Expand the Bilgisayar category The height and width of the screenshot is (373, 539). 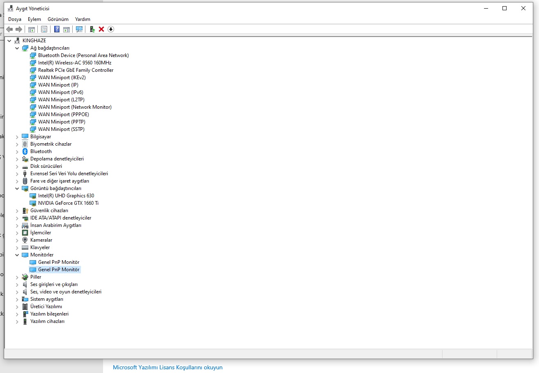pos(17,137)
